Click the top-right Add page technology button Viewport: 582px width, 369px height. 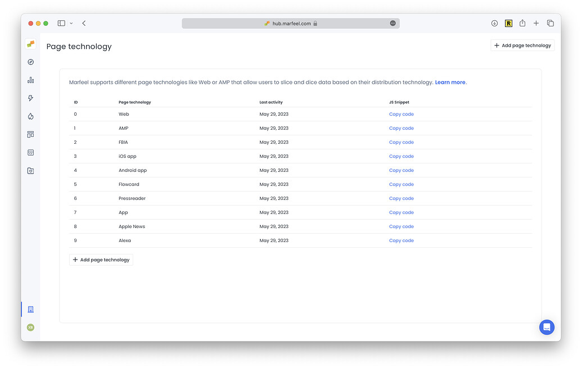click(x=522, y=45)
